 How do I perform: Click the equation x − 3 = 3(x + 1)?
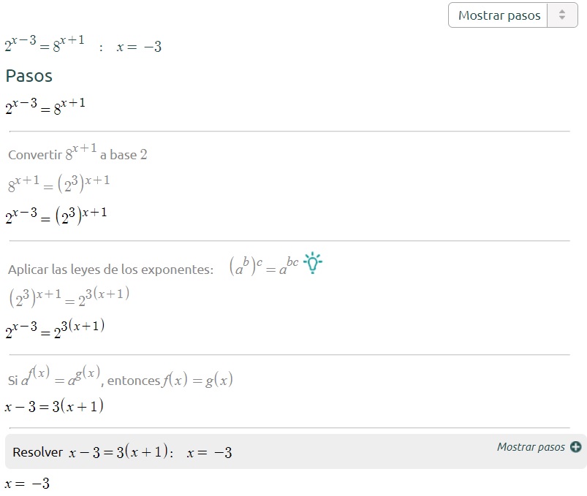click(54, 406)
